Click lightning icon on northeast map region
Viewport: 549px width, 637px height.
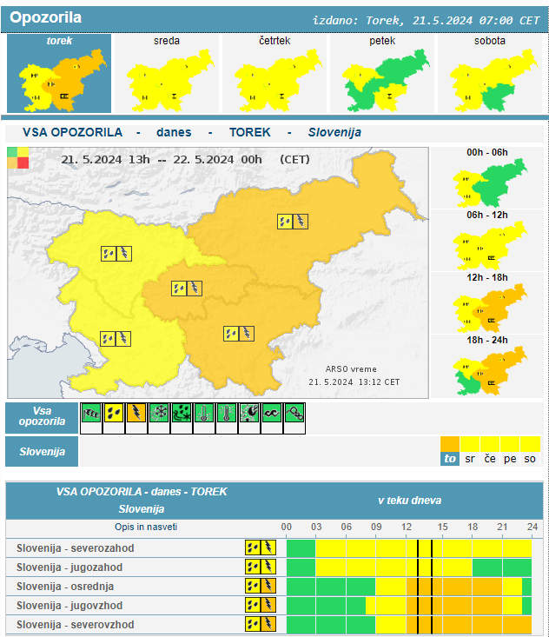coord(301,222)
